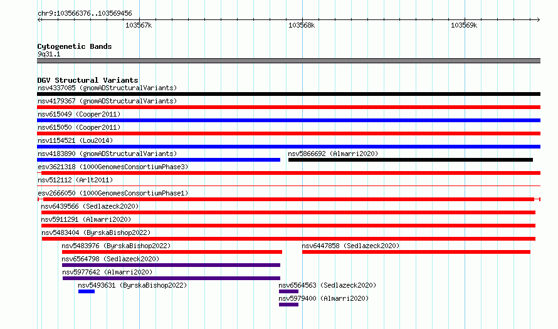Click the right arrow of the ruler
Screen dimensions: 558x329
tap(539, 19)
